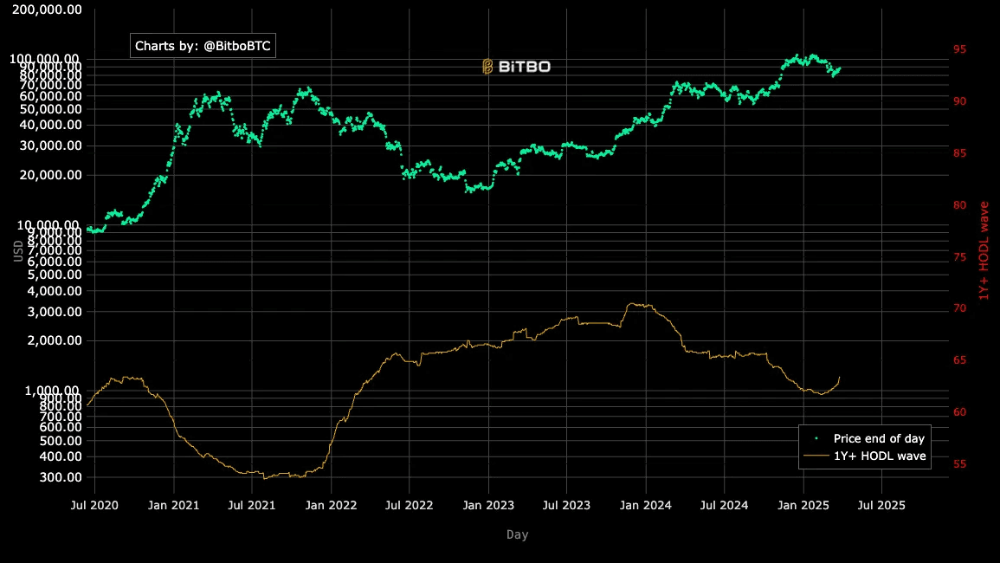The width and height of the screenshot is (1000, 563).
Task: Click the first green dot at the chart start
Action: coord(86,230)
